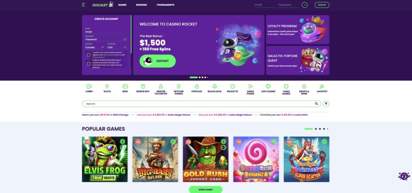Open the support chat icon
Image resolution: width=412 pixels, height=193 pixels.
pyautogui.click(x=404, y=176)
